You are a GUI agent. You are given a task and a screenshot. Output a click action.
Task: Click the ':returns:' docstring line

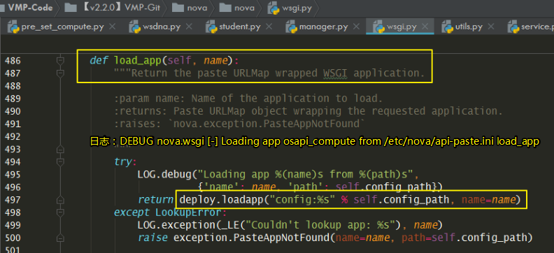point(308,111)
